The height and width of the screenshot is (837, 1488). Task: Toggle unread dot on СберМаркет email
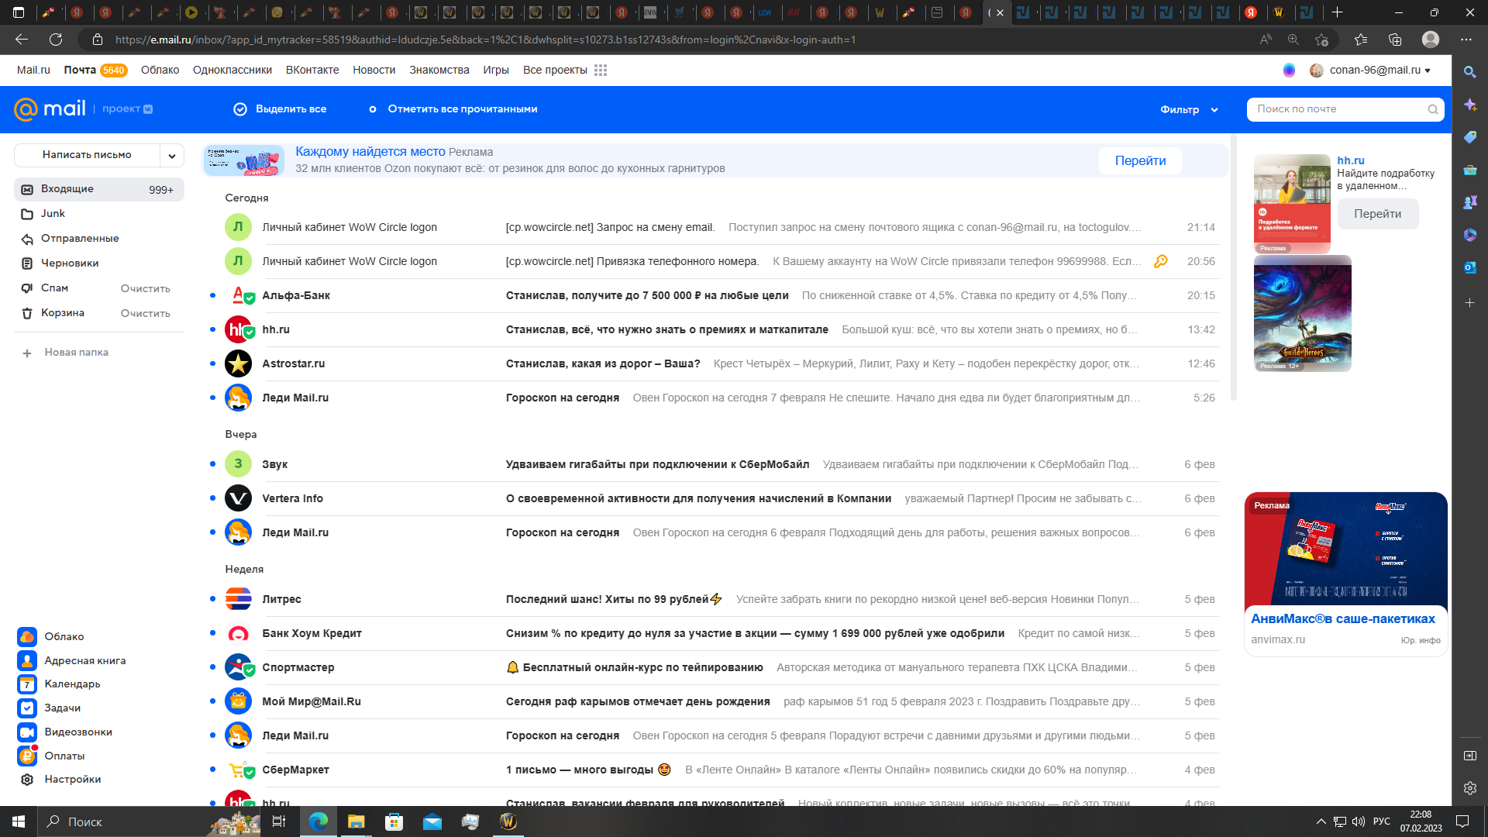212,770
